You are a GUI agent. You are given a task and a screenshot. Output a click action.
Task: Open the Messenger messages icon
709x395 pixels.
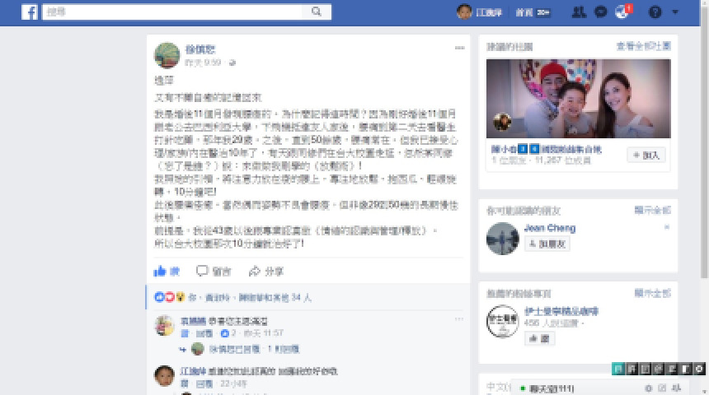pos(600,12)
